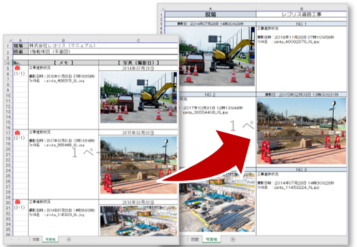Select the plaza photo dated 2015年02月03日 in front workbook
This screenshot has height=247, width=357.
138,165
